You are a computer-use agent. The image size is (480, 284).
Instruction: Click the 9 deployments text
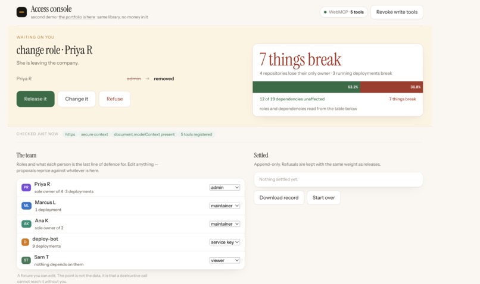46,246
